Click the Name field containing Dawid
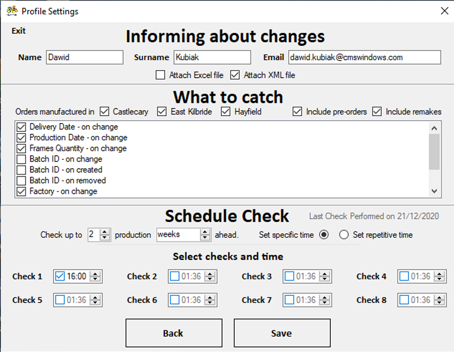Viewport: 454px width, 352px height. point(85,57)
